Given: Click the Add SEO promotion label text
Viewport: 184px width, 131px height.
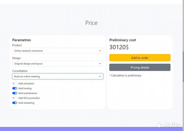Looking at the screenshot, I should pos(29,98).
